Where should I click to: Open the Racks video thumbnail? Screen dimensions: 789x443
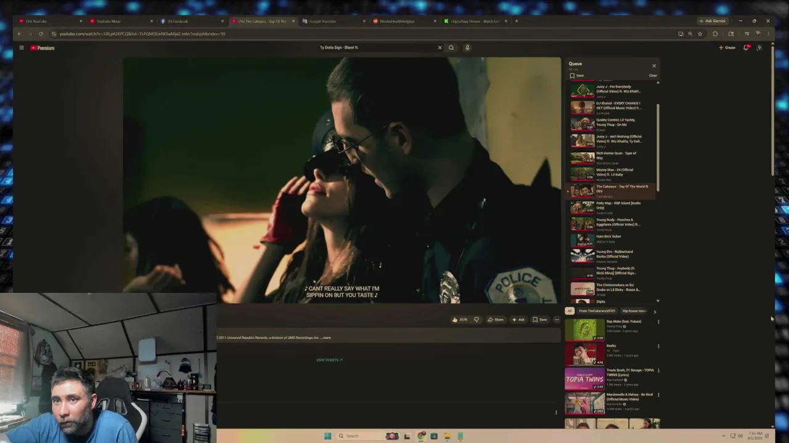point(584,354)
